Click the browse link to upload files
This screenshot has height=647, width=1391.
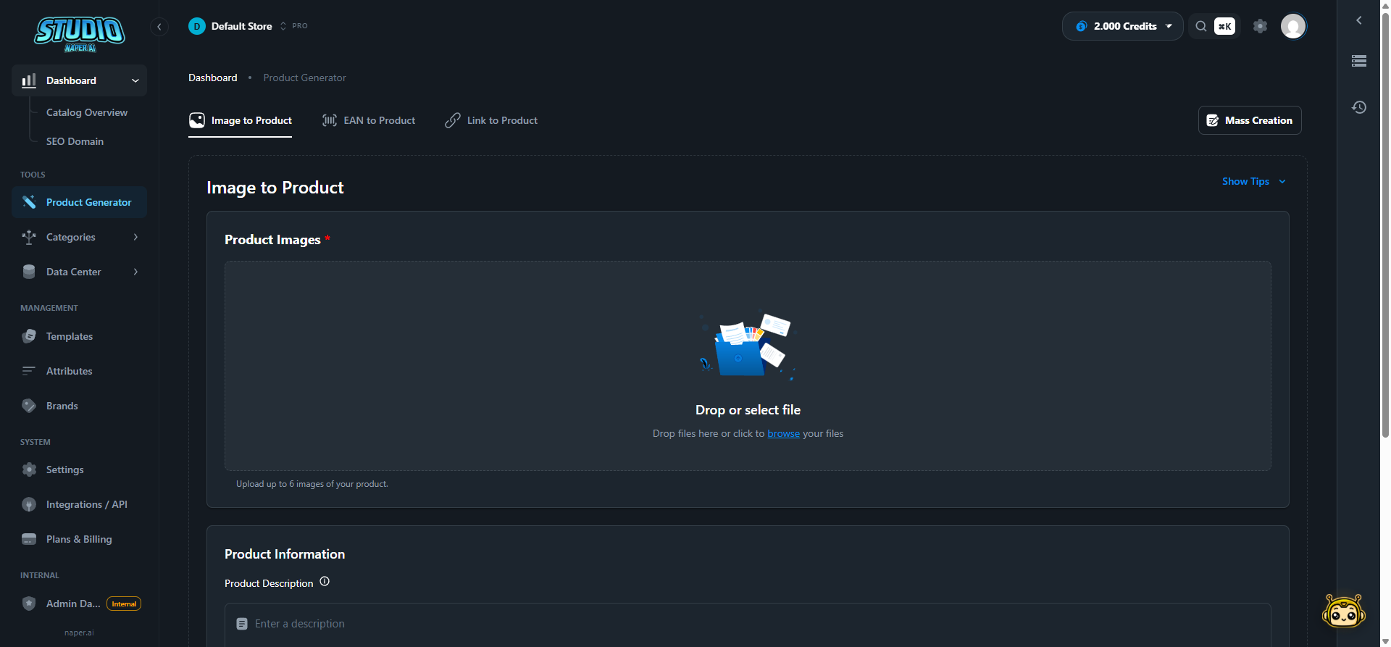783,433
